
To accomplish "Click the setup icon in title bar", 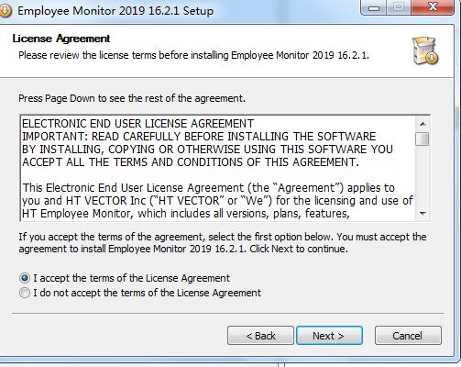I will tap(5, 11).
